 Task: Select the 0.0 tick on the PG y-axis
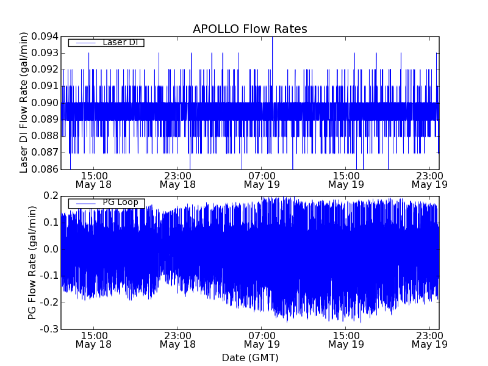(51, 249)
